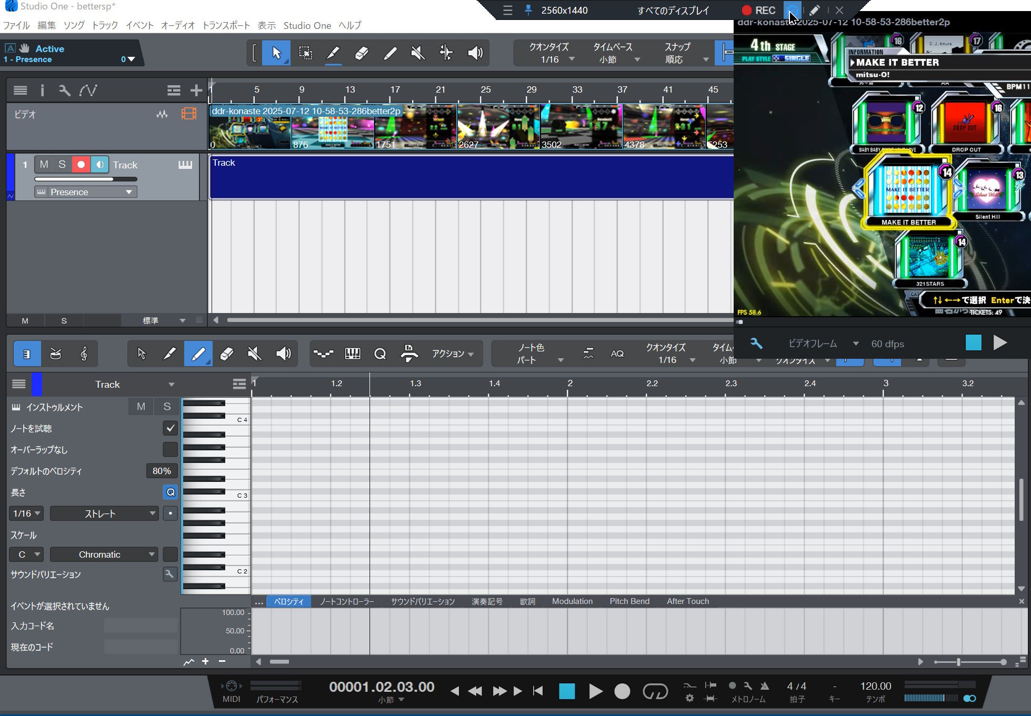This screenshot has height=716, width=1031.
Task: Click the video filmstrip icon on video track
Action: coord(189,114)
